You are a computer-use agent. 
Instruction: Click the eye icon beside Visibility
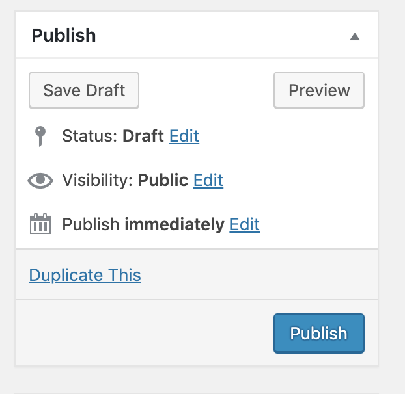tap(40, 180)
